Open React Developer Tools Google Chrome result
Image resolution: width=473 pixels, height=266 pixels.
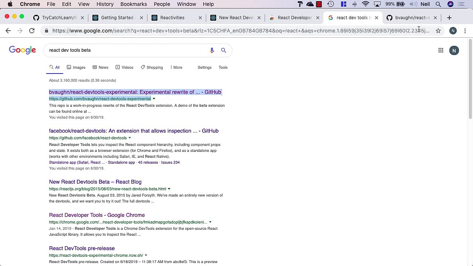click(x=97, y=215)
